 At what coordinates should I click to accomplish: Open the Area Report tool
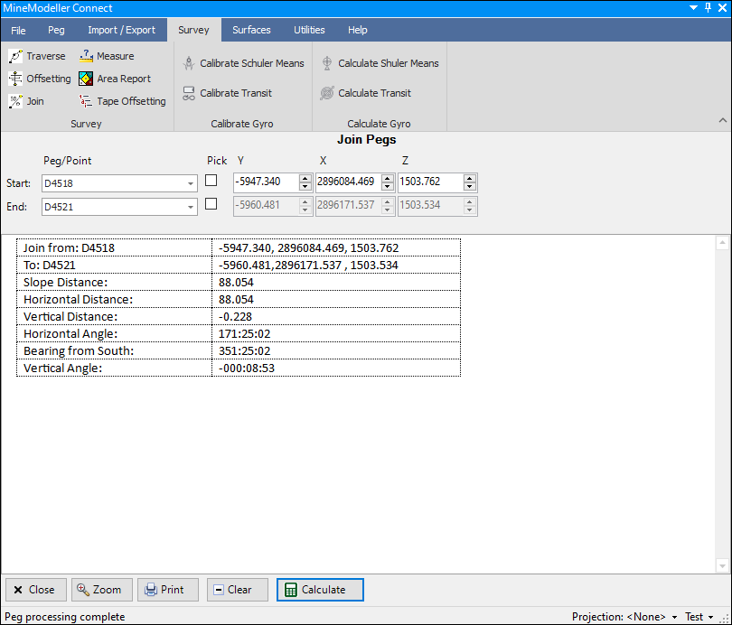pos(115,79)
